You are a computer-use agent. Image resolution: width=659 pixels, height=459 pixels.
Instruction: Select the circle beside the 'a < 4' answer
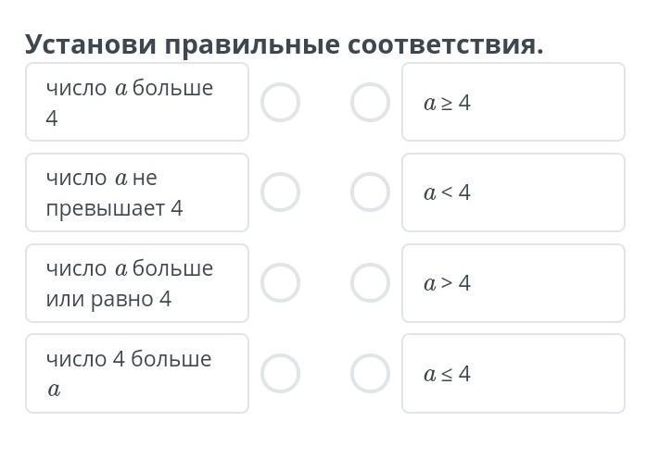370,192
